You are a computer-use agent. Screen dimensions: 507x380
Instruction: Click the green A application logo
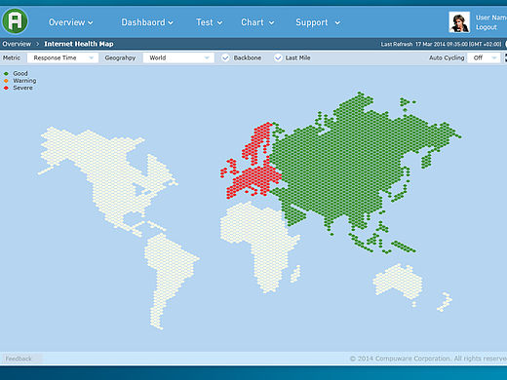[x=15, y=21]
